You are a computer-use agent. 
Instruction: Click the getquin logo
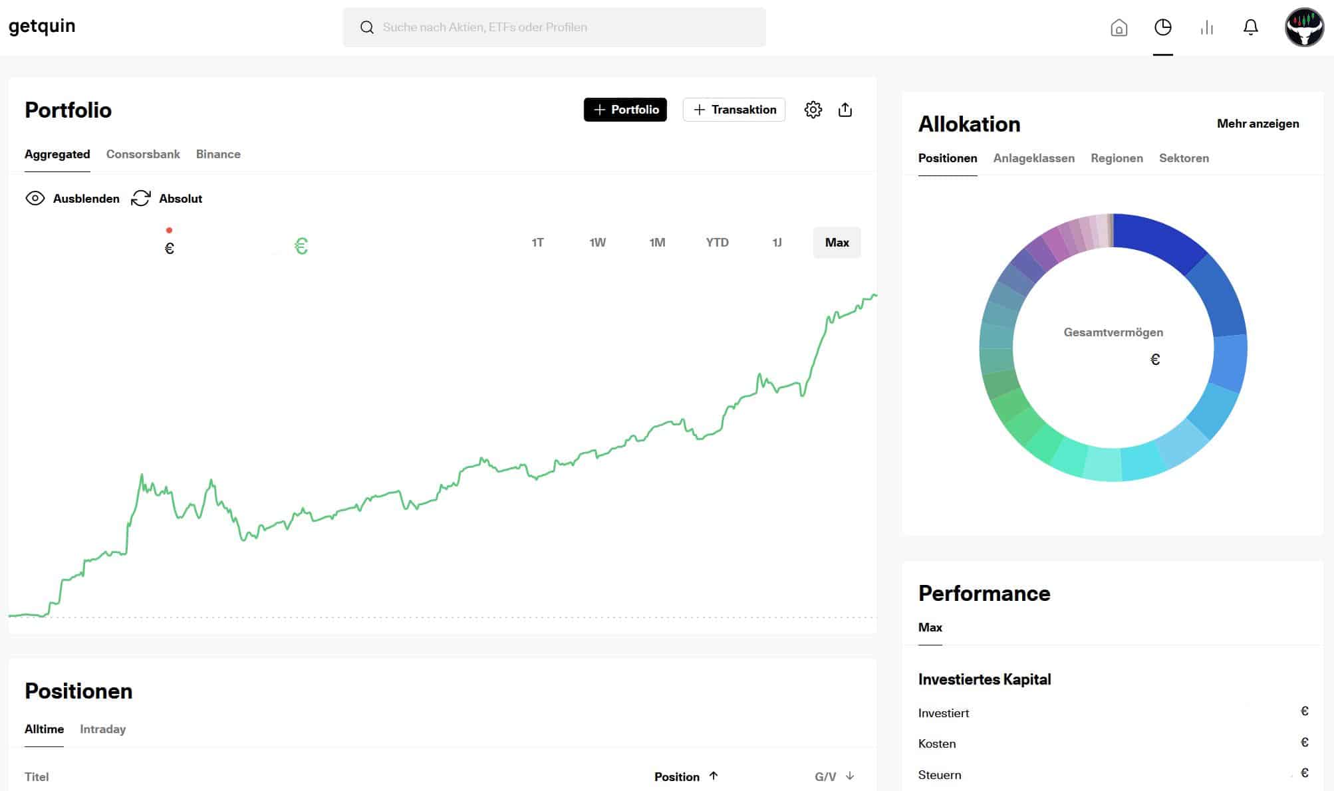[42, 26]
